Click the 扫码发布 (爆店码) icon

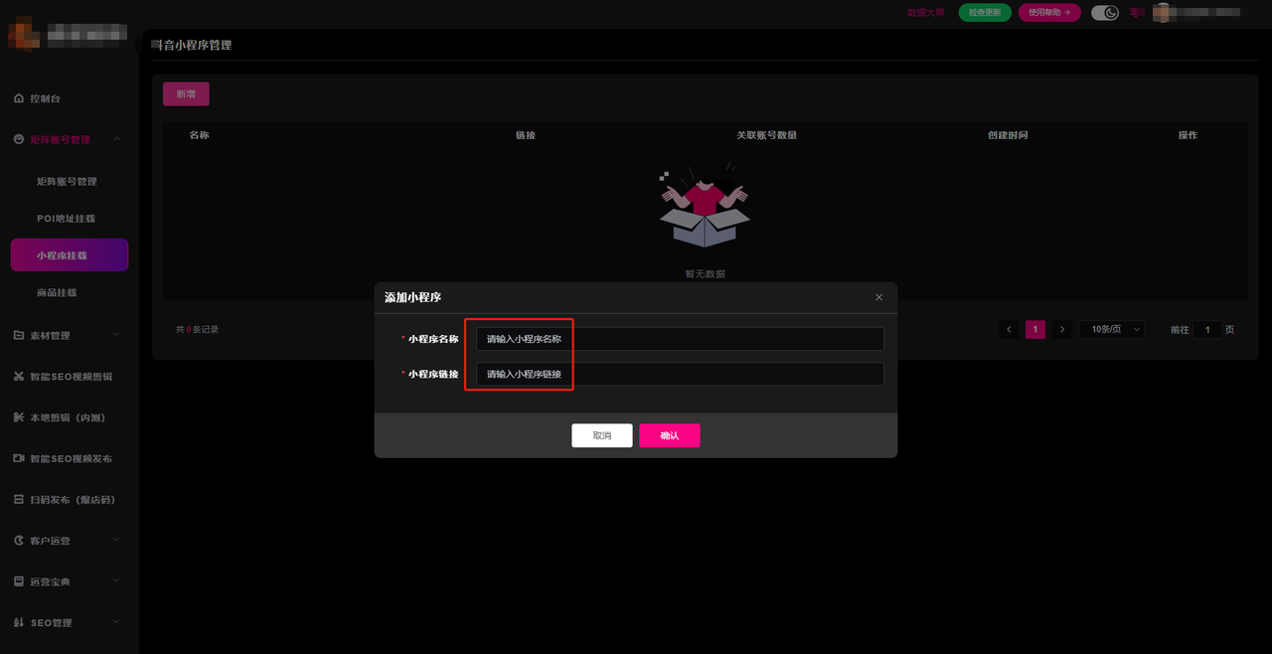click(19, 500)
